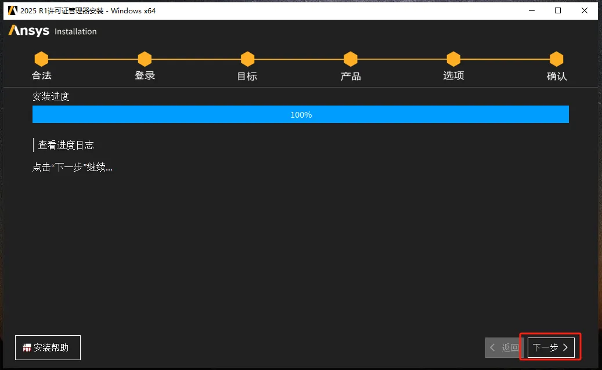Click the 登录 step hexagon
Screen dimensions: 602x370
coord(145,59)
